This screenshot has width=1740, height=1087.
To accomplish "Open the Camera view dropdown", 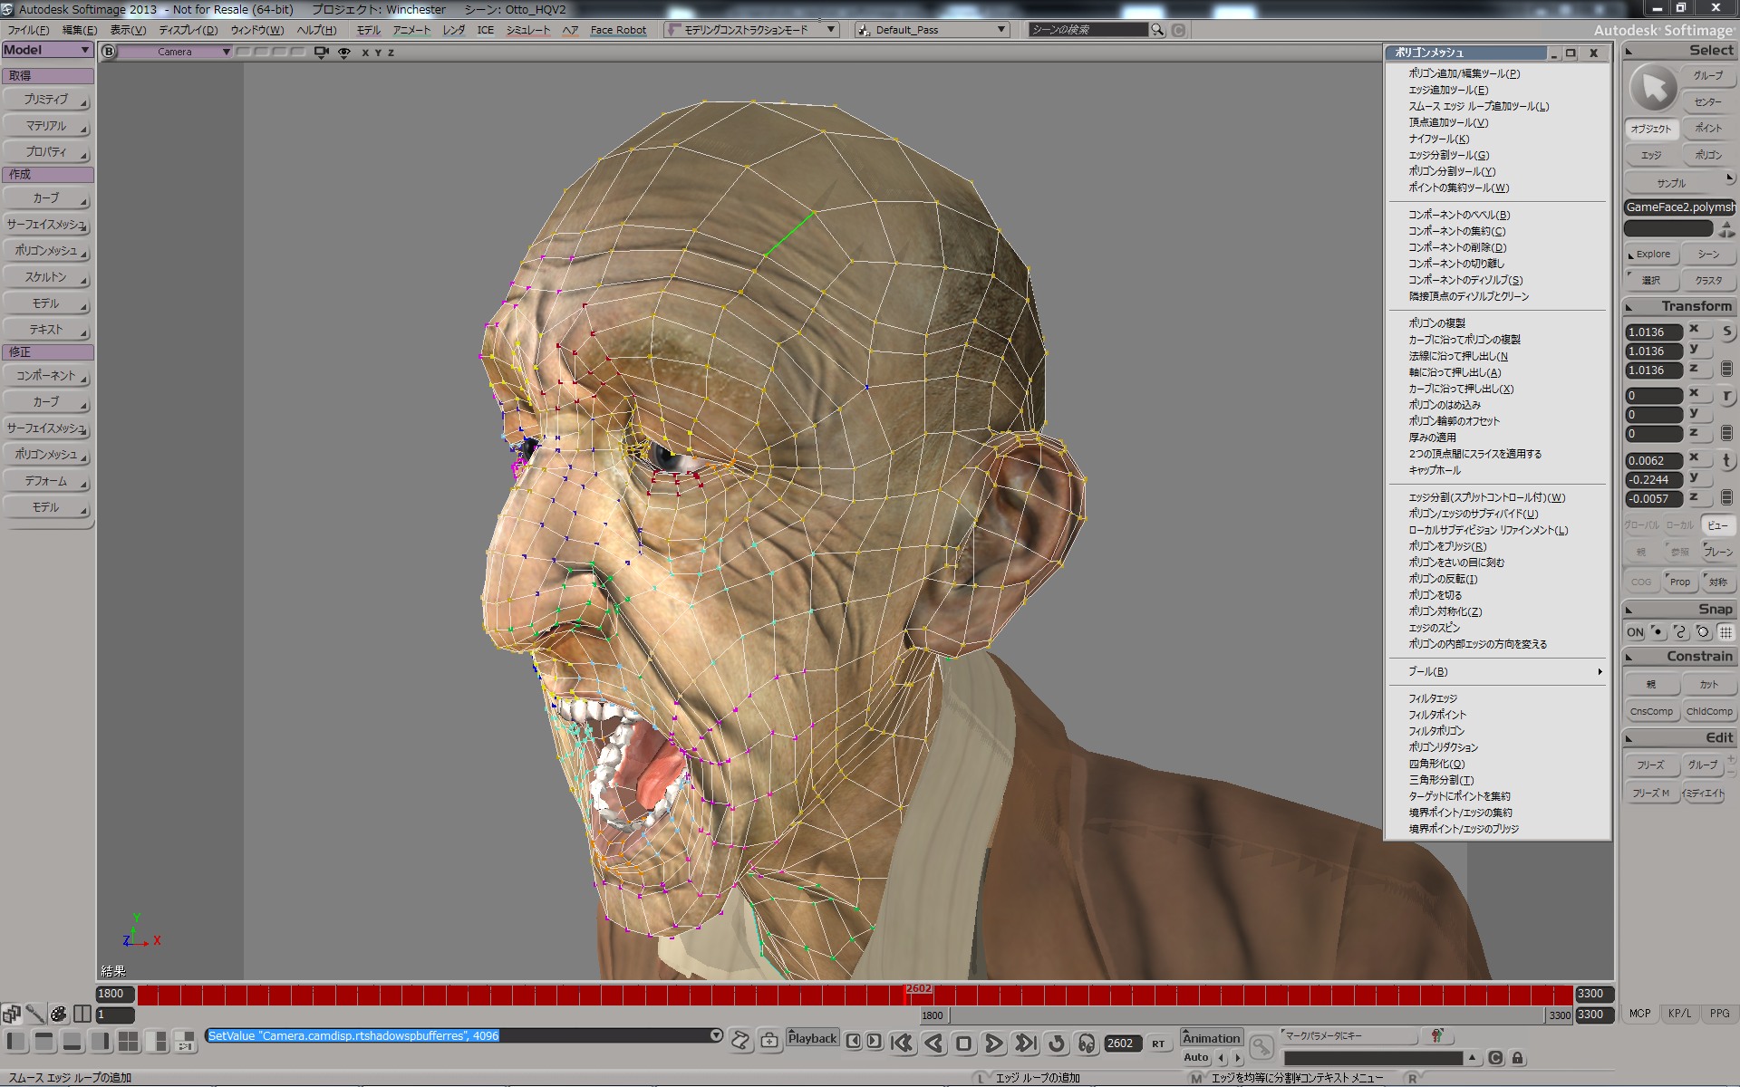I will (176, 53).
